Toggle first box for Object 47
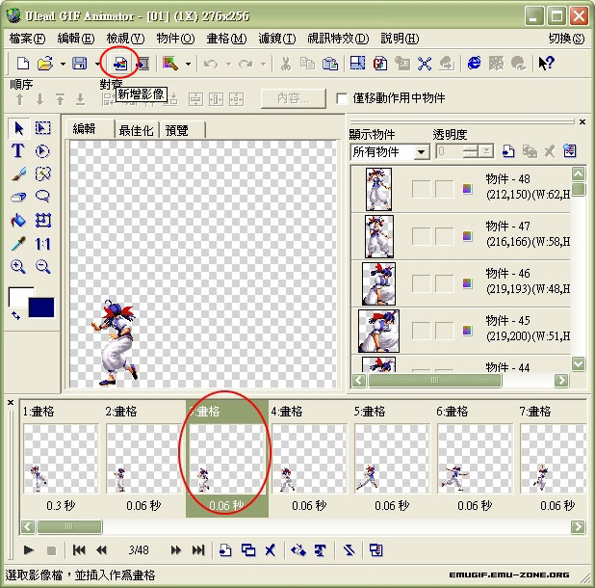This screenshot has height=588, width=595. [x=421, y=236]
